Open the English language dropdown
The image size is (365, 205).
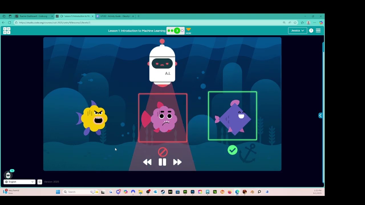[x=19, y=182]
